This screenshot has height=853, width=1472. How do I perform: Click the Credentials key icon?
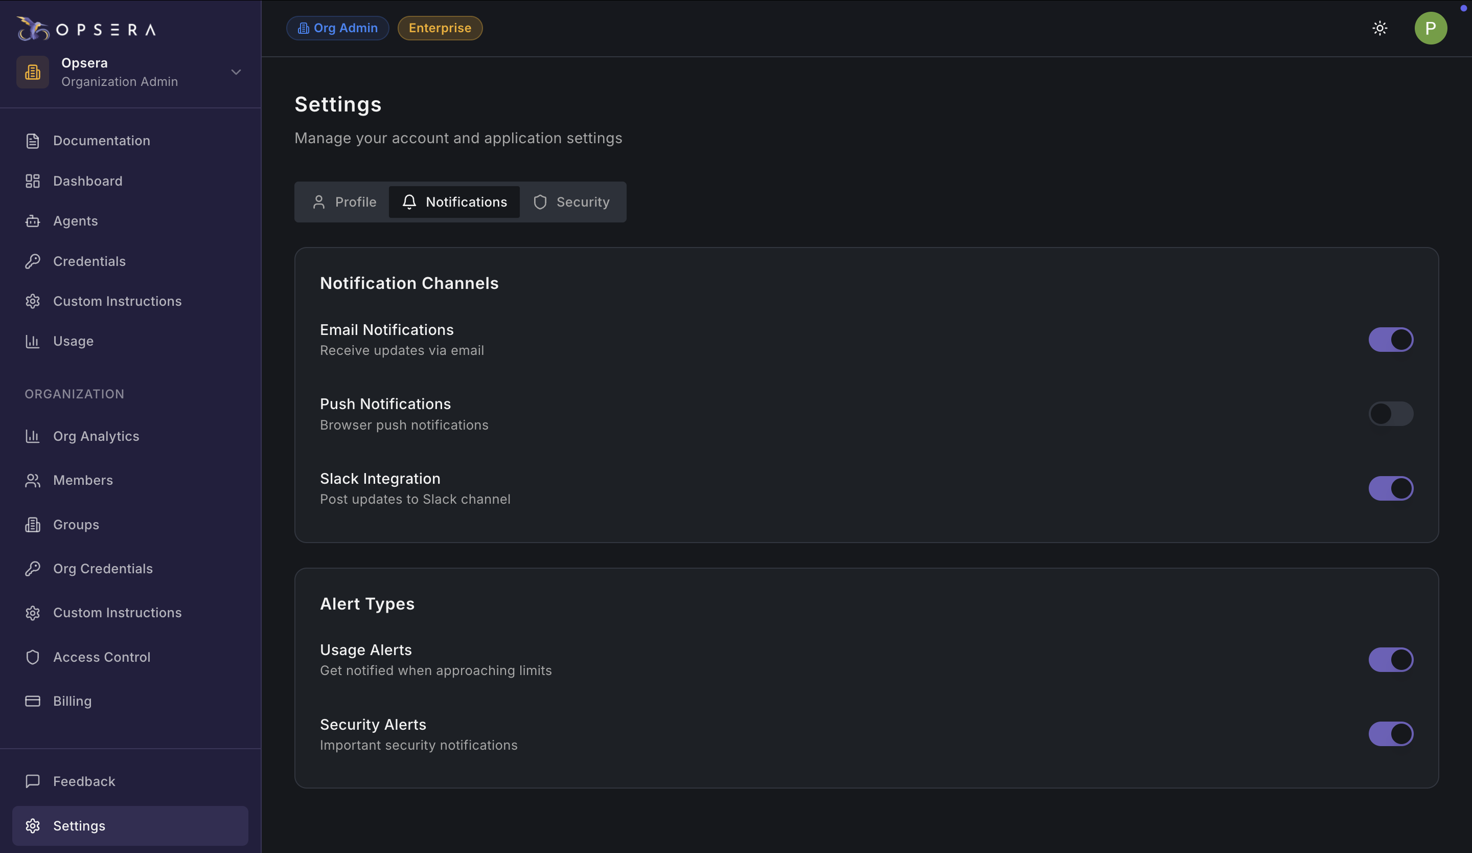(33, 261)
